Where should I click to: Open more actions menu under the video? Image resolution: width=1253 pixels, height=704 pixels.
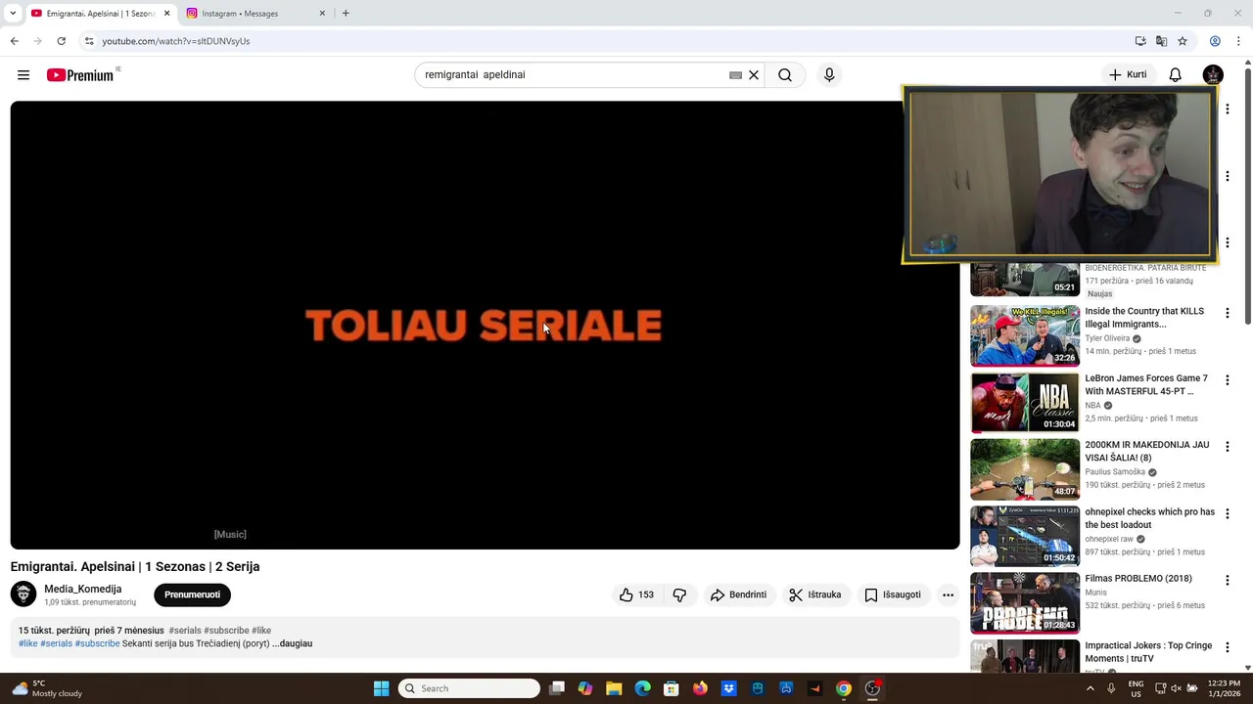point(948,594)
